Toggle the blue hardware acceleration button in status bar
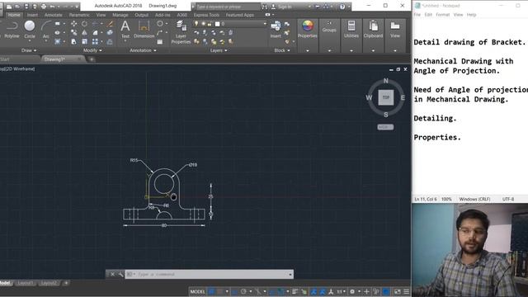The image size is (528, 297). (x=386, y=291)
